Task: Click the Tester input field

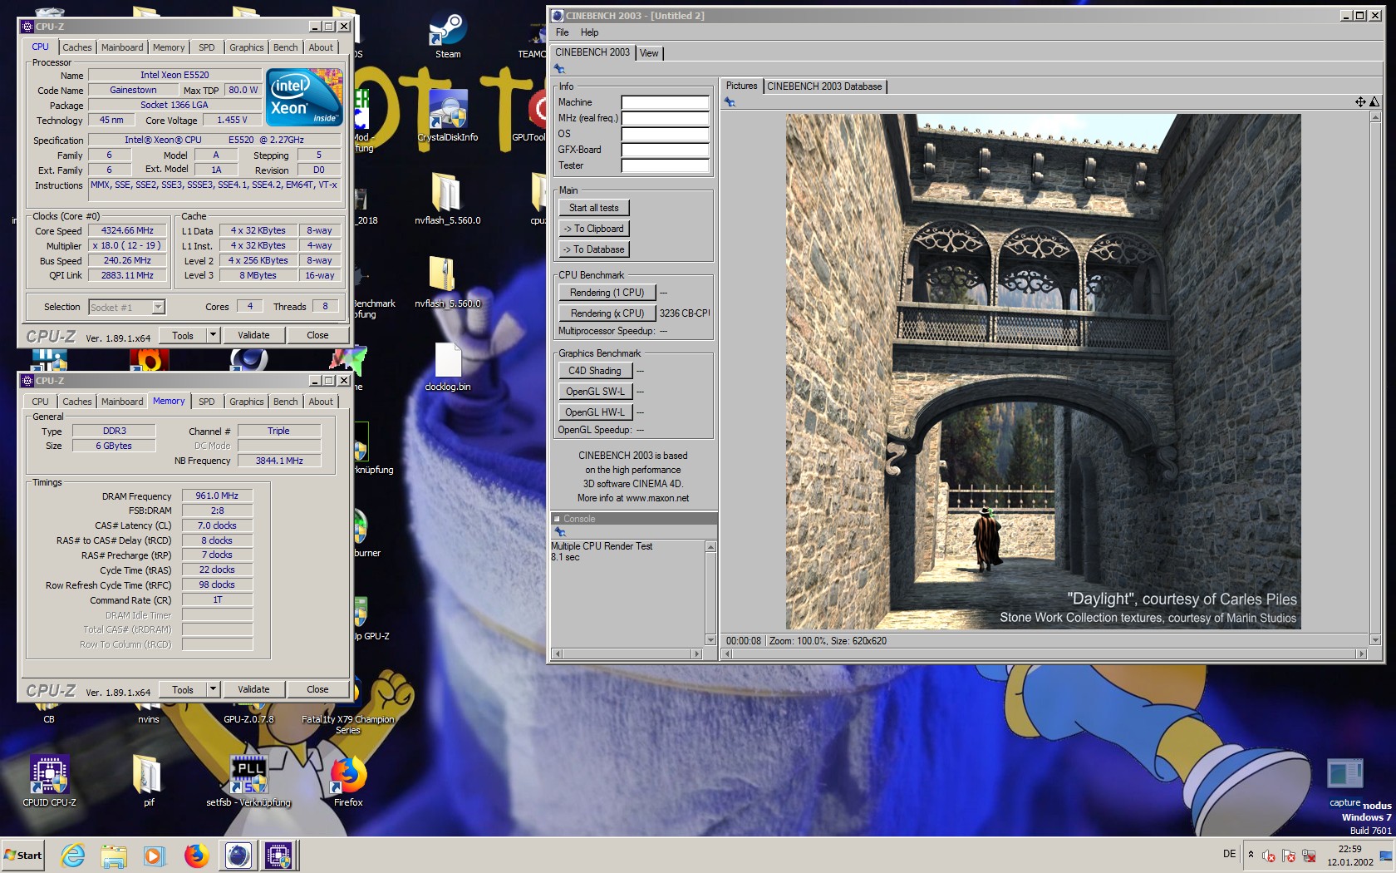Action: [665, 166]
